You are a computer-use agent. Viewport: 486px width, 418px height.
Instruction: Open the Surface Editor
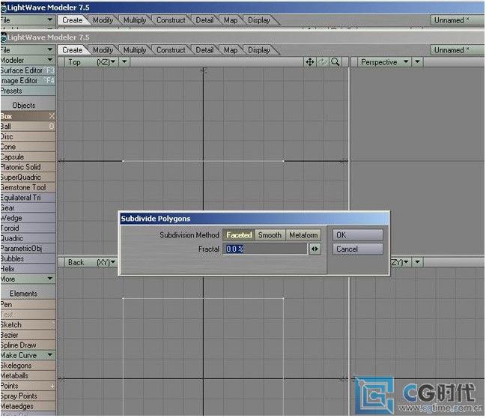28,70
